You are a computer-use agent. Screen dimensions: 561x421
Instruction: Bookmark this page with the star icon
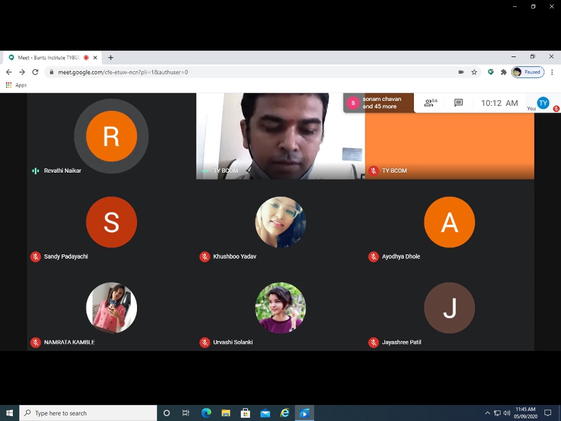(x=474, y=72)
